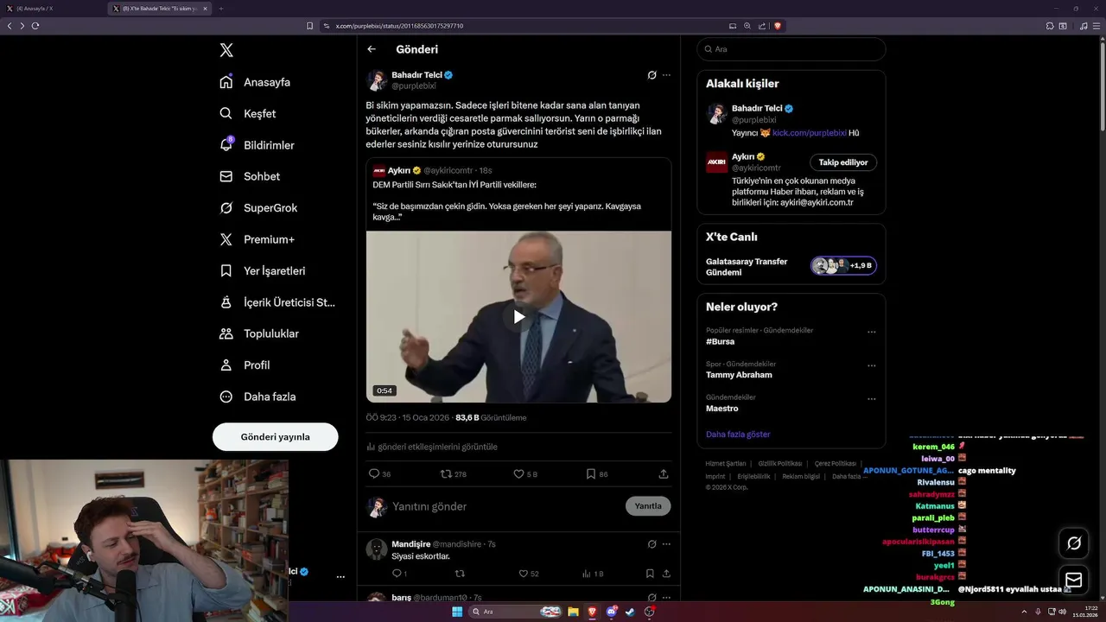Click Gönderi yayınla button
Image resolution: width=1106 pixels, height=622 pixels.
[275, 436]
